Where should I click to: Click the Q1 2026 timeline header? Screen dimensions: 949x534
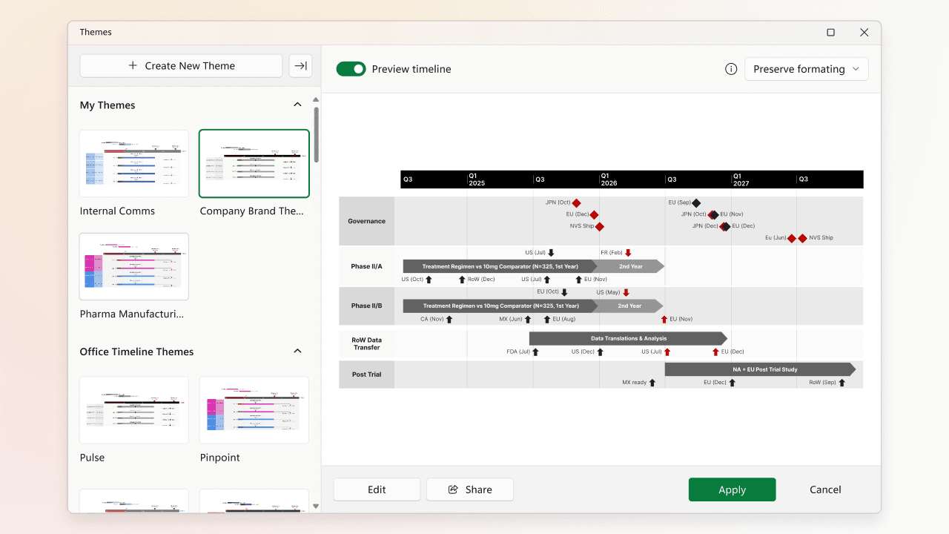609,179
